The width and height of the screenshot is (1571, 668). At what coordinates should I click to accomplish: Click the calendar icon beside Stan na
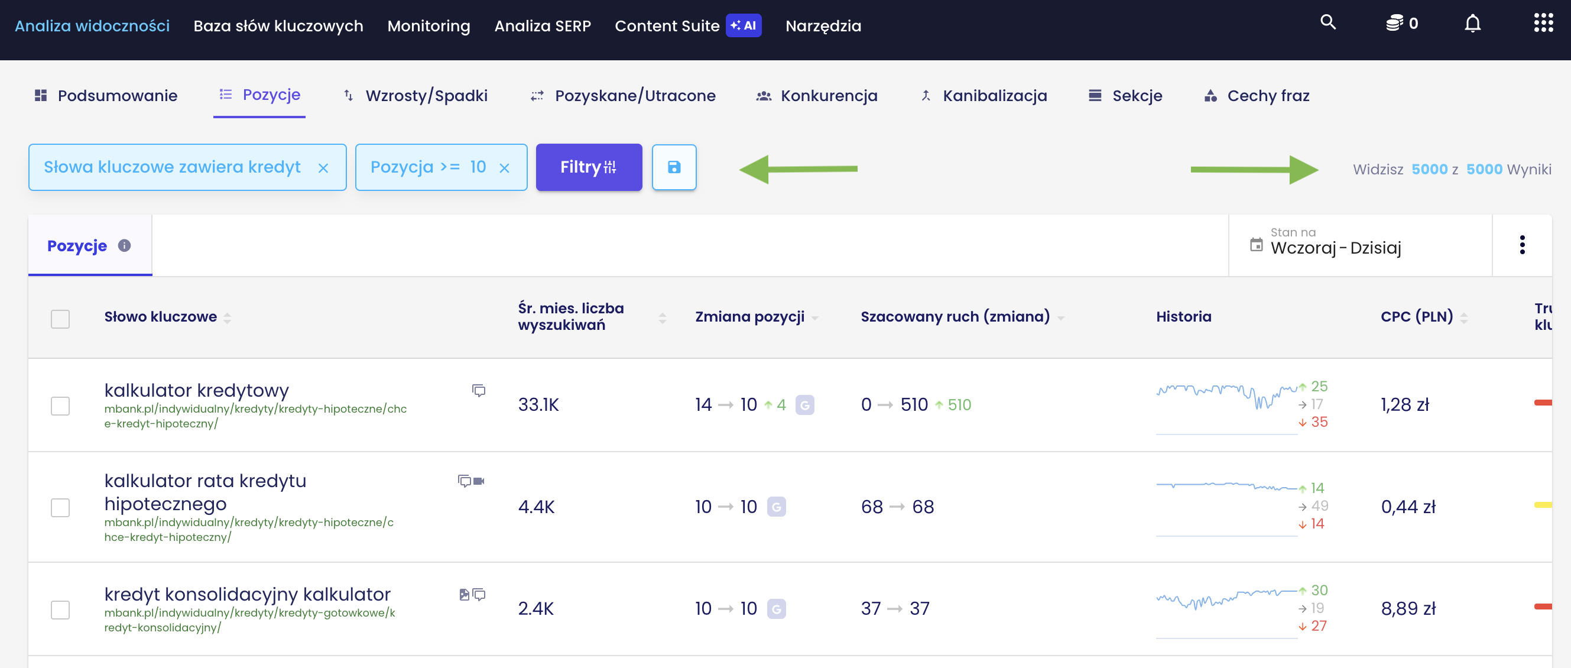(1256, 245)
